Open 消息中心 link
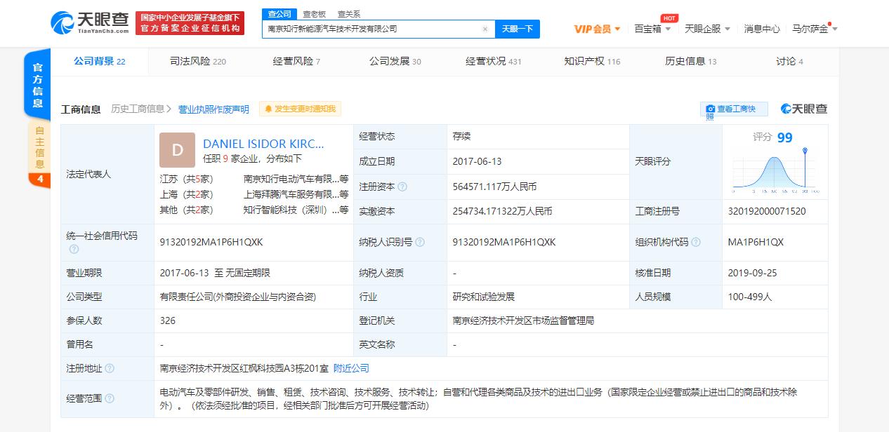889x432 pixels. tap(762, 29)
